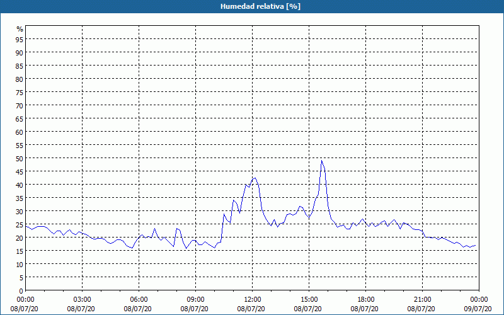Click the '%' unit label on the y-axis
Viewport: 504px width, 315px height.
pos(20,29)
